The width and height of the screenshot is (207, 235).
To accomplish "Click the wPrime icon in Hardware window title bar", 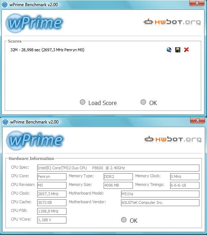I will 5,122.
